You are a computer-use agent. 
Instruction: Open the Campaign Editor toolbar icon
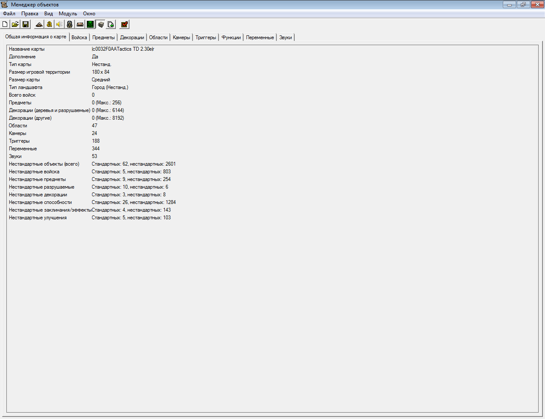[80, 24]
